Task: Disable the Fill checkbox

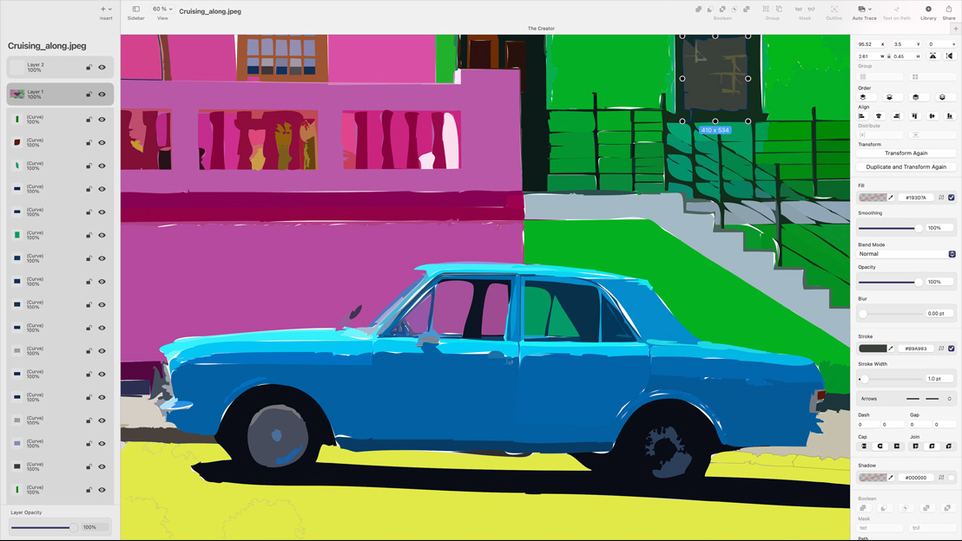Action: pyautogui.click(x=952, y=198)
